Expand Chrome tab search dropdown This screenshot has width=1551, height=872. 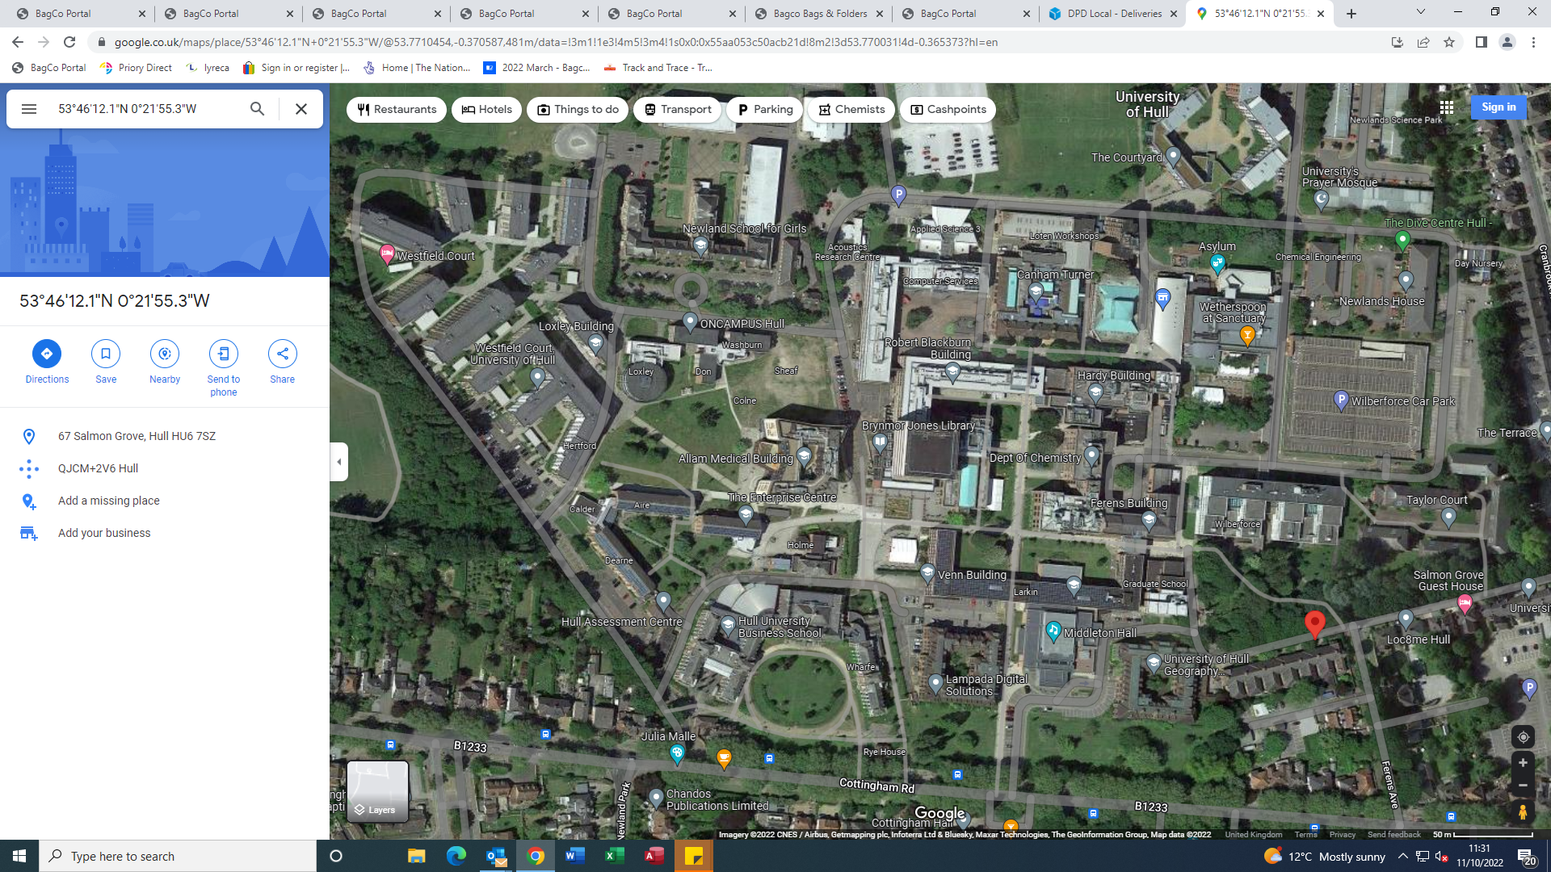coord(1420,12)
